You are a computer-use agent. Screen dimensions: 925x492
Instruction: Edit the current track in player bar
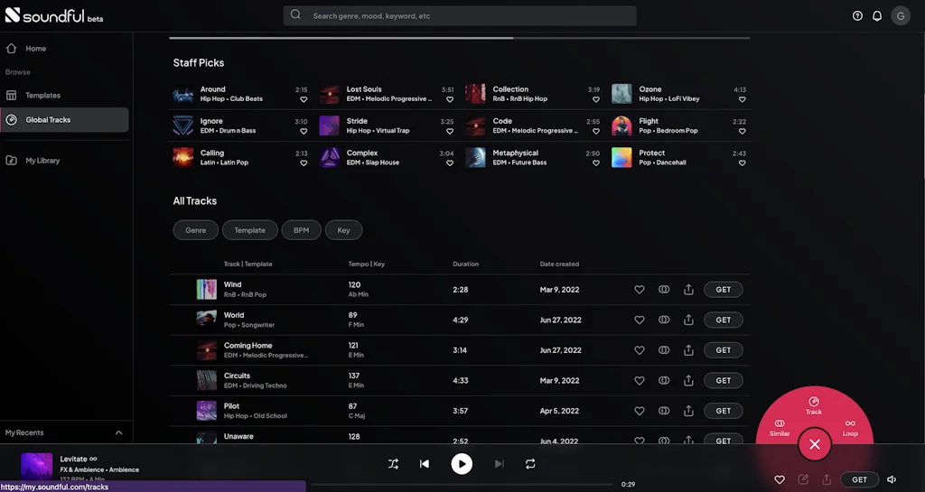(x=803, y=479)
